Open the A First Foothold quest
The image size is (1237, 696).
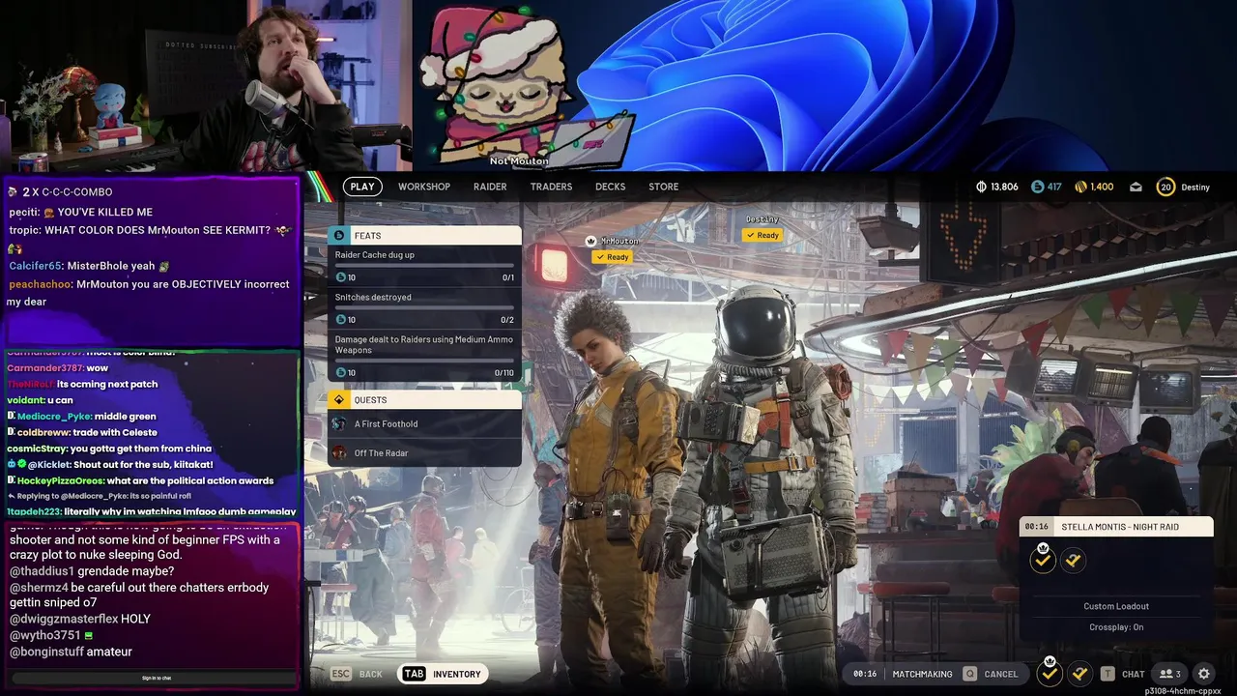pos(424,423)
